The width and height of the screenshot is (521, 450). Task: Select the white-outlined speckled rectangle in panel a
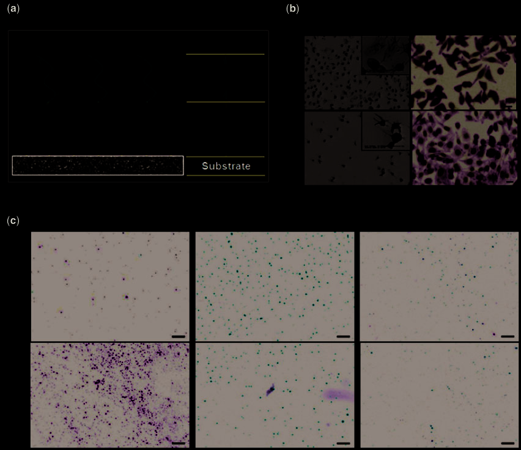(x=98, y=165)
